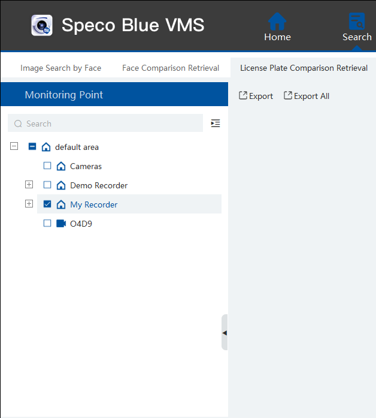Enable the Demo Recorder checkbox
This screenshot has height=418, width=376.
coord(47,185)
